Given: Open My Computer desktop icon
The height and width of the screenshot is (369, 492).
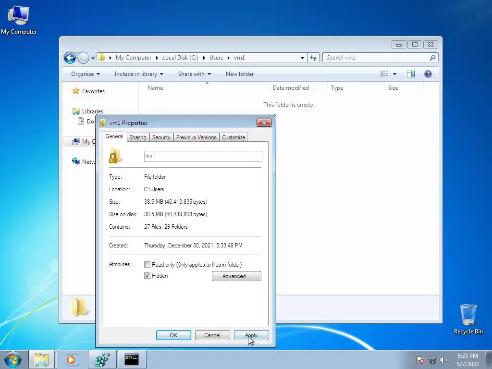Looking at the screenshot, I should (19, 19).
